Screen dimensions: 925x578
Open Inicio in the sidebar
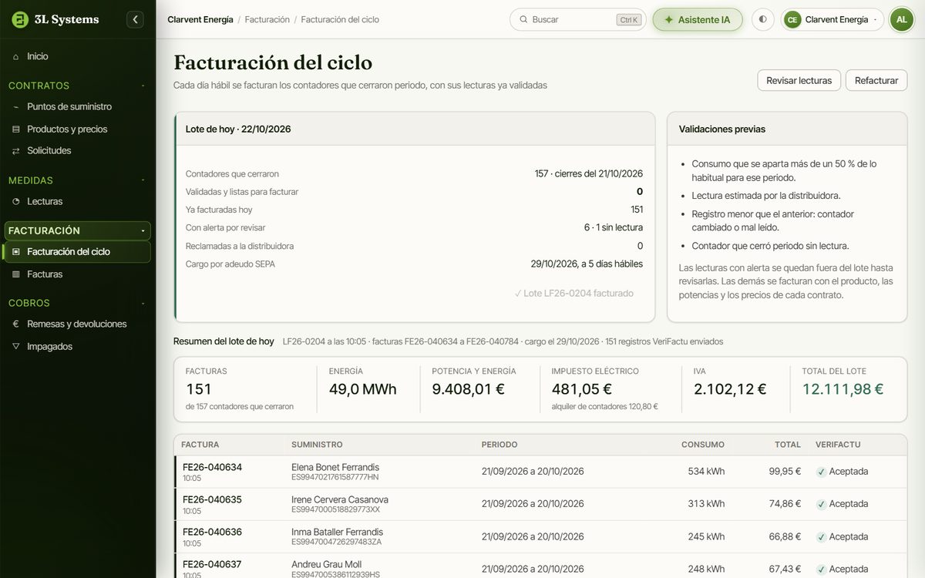click(78, 56)
